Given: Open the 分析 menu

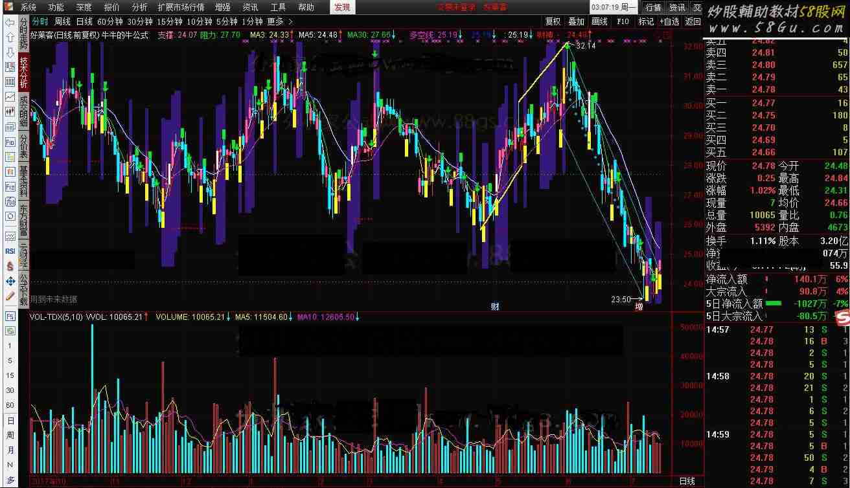Looking at the screenshot, I should click(139, 7).
